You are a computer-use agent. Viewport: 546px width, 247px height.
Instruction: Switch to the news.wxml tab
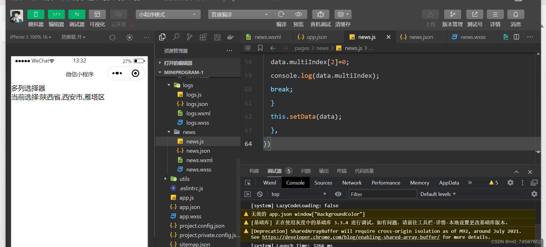click(x=267, y=37)
